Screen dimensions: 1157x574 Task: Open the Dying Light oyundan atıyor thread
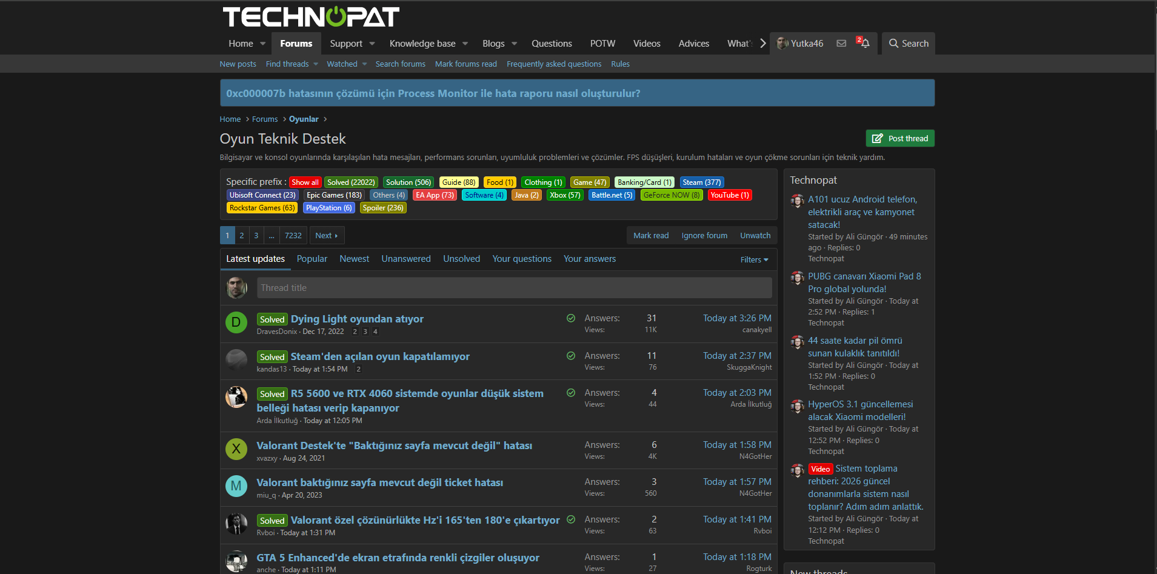357,319
